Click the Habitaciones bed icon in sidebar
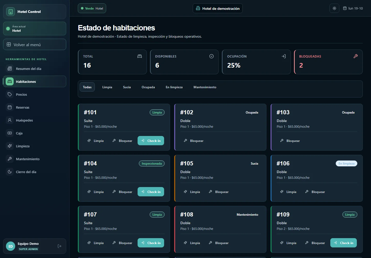Screen dimensions: 371x258 click(10, 82)
